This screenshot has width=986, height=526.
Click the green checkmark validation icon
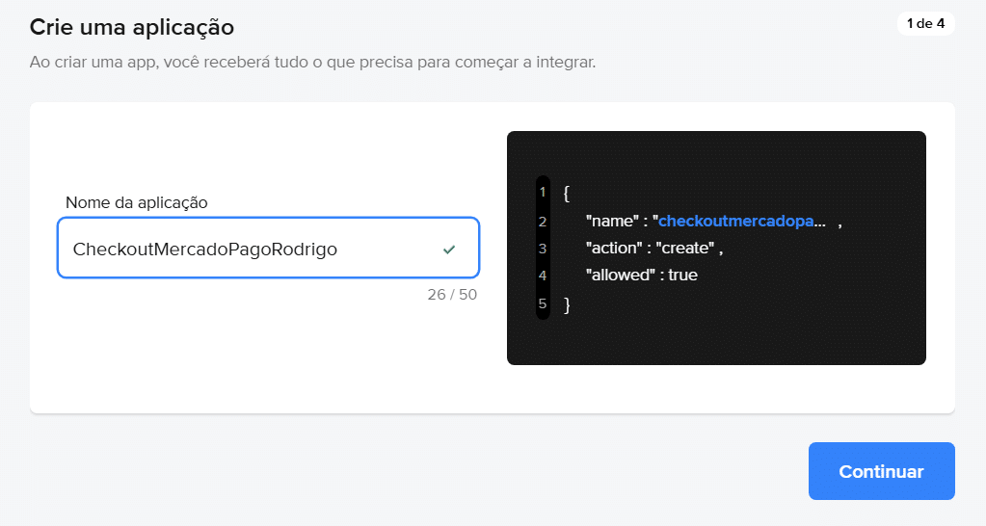click(x=449, y=250)
